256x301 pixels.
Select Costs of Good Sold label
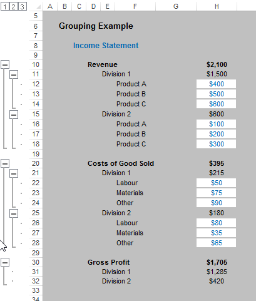point(121,163)
